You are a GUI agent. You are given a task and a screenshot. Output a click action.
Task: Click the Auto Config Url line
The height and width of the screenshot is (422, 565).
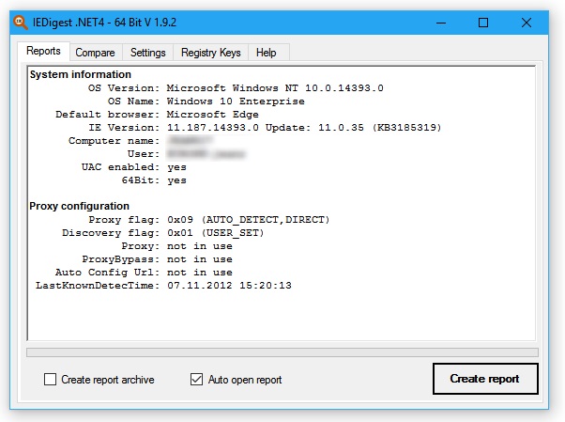click(144, 273)
